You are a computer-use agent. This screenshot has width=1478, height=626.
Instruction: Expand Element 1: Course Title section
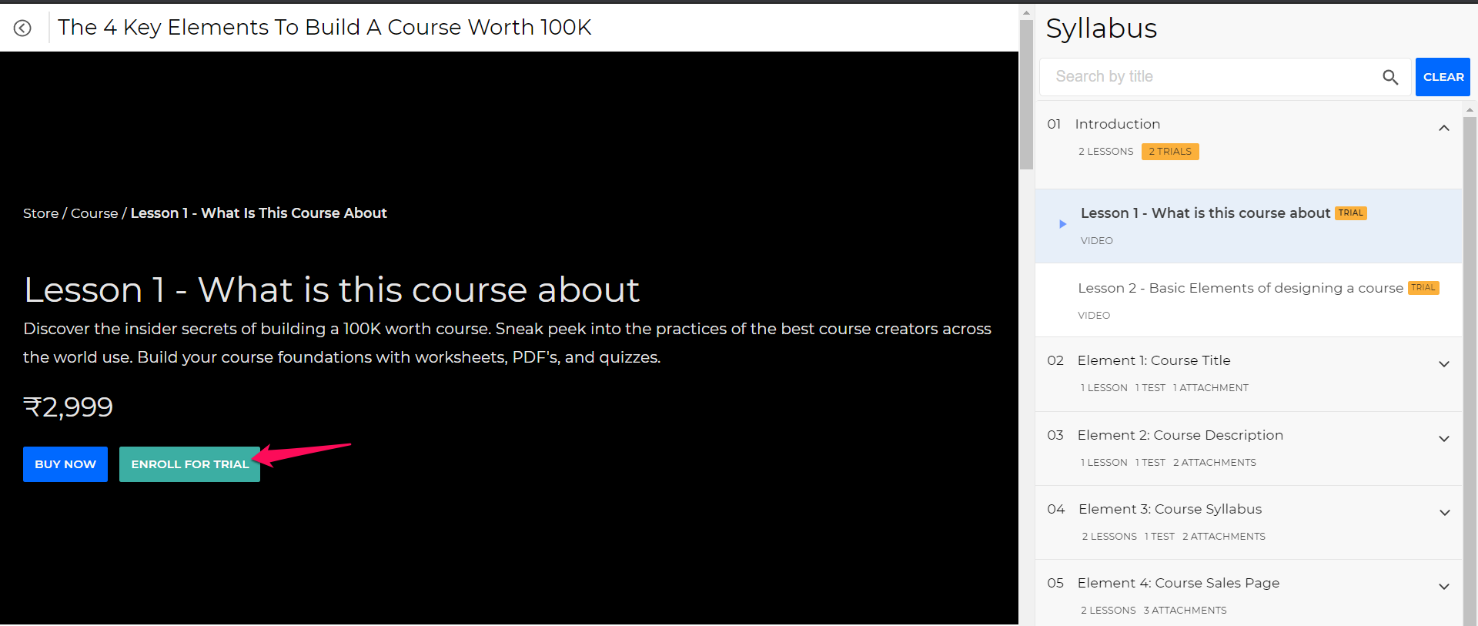pyautogui.click(x=1443, y=364)
